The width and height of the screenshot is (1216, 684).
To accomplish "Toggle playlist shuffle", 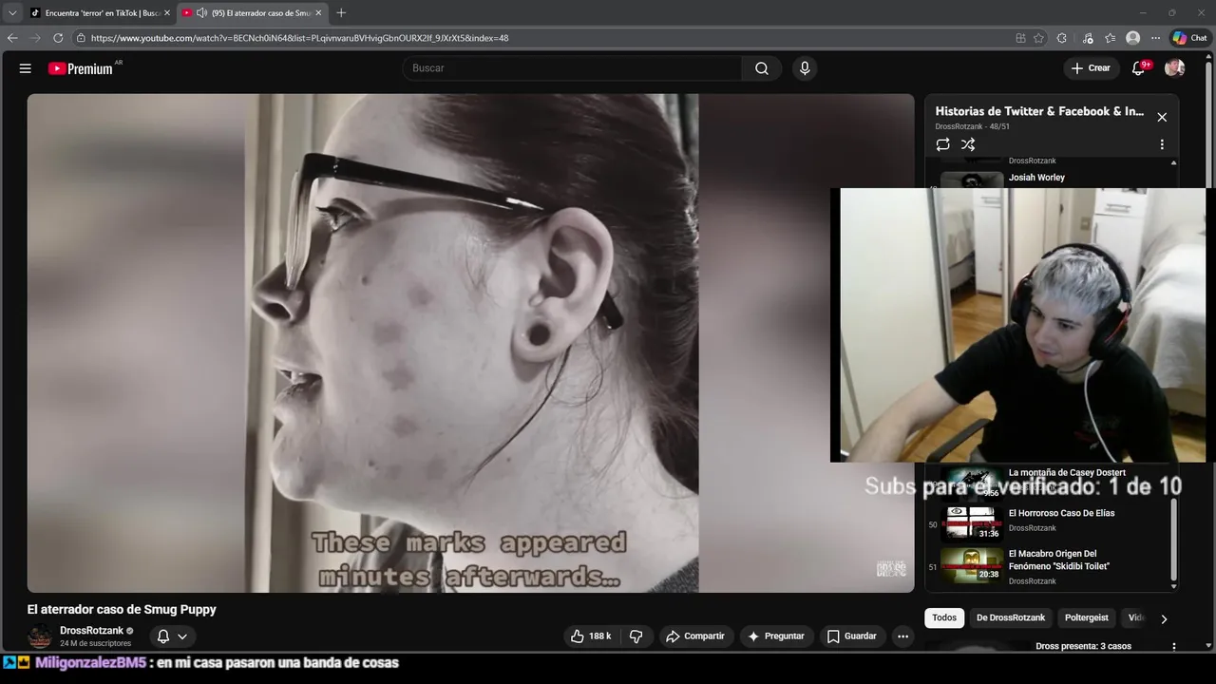I will 968,144.
